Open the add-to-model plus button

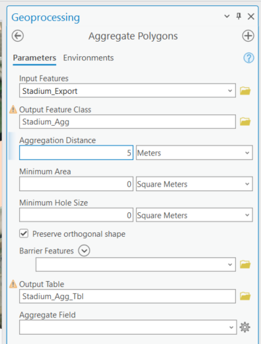(248, 36)
